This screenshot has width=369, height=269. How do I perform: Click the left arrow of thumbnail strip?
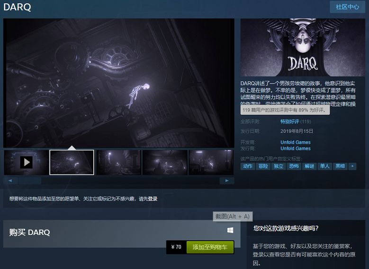(10, 181)
